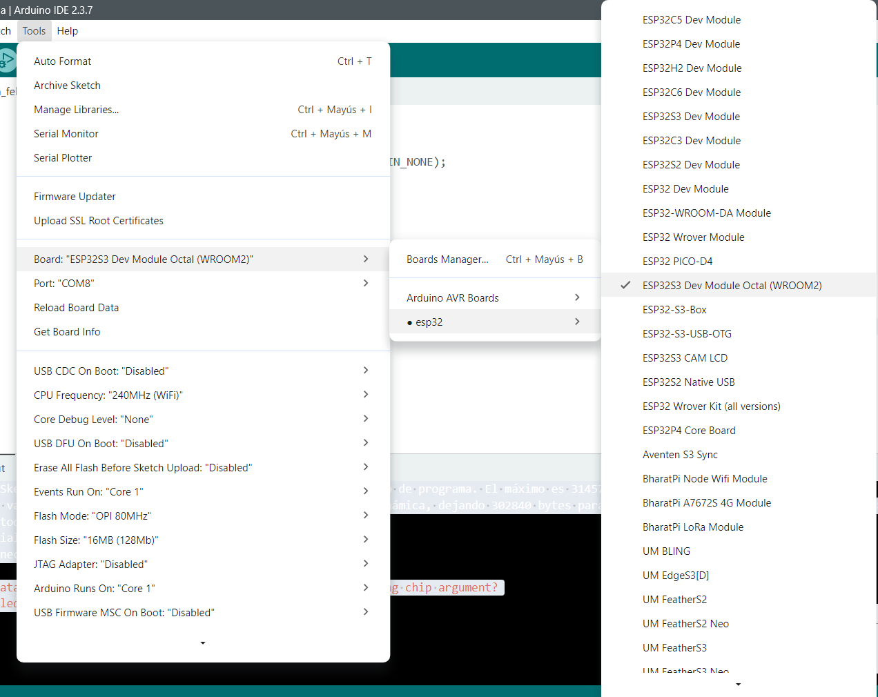Viewport: 878px width, 697px height.
Task: Open Firmware Updater
Action: [x=203, y=197]
